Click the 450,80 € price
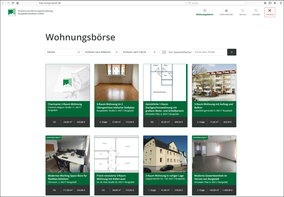This screenshot has width=284, height=197. tap(81, 122)
